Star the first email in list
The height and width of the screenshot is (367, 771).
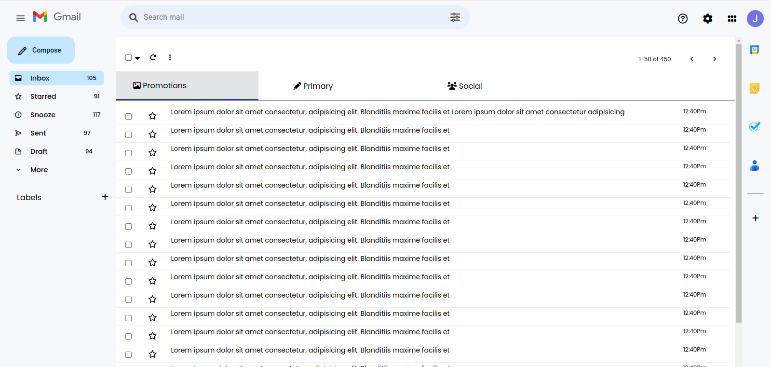tap(152, 116)
